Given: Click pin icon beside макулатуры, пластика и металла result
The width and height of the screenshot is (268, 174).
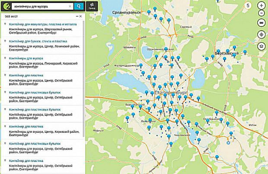Looking at the screenshot, I should click(x=5, y=24).
